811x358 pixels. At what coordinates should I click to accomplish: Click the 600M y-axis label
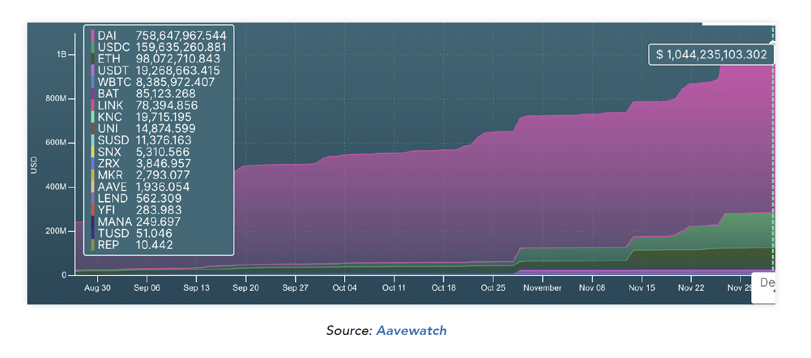pos(57,143)
